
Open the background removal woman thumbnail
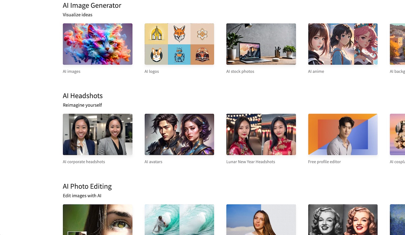pos(261,220)
